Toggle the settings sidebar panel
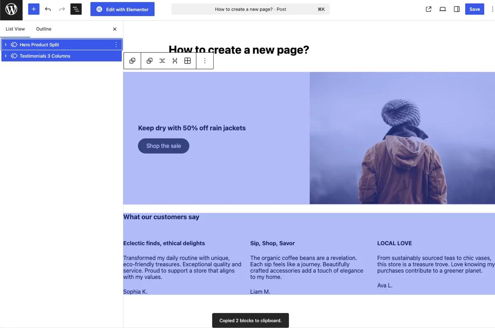Viewport: 495px width, 328px height. (457, 9)
